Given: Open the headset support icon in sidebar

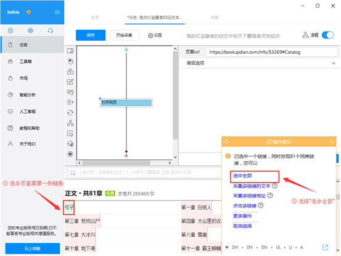Looking at the screenshot, I should click(x=50, y=30).
